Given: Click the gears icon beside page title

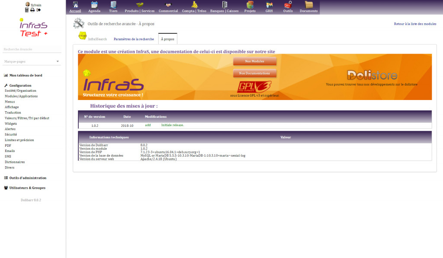Looking at the screenshot, I should pos(79,23).
